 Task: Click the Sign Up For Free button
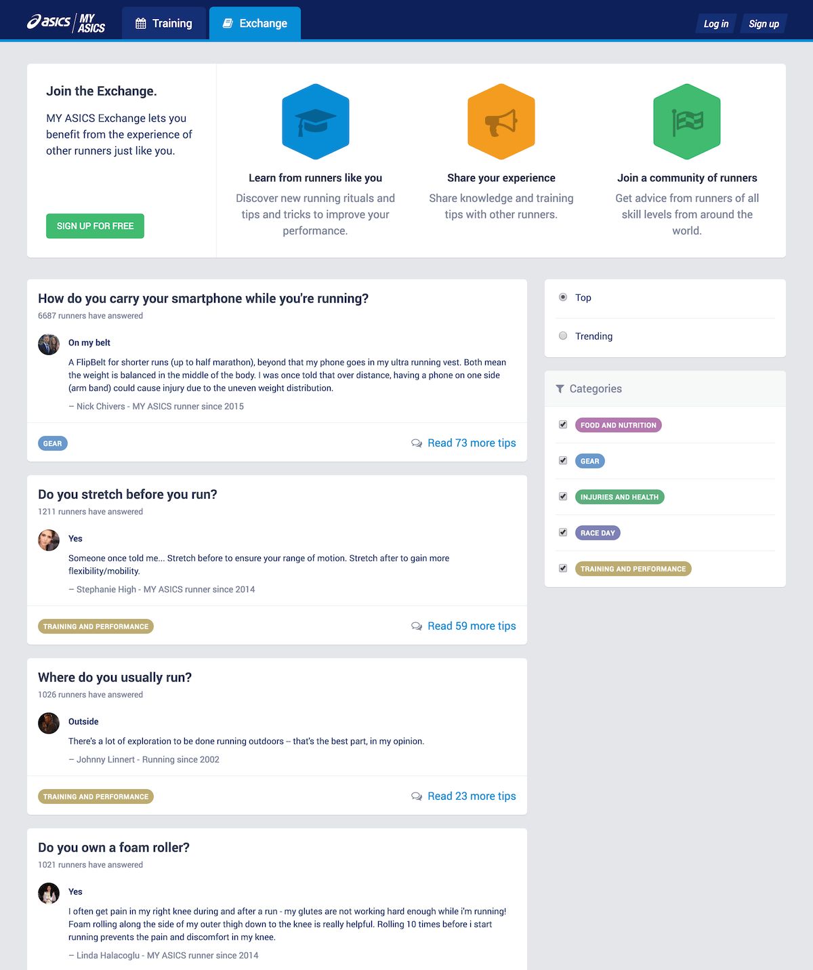click(95, 226)
